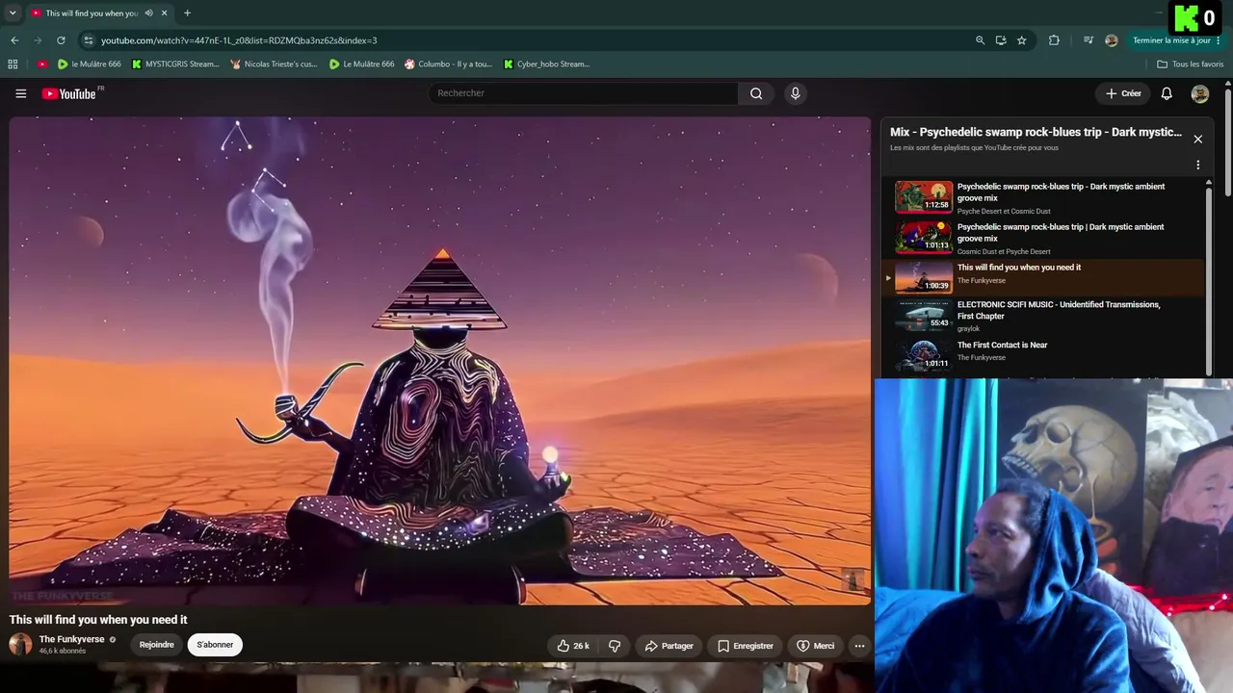The image size is (1233, 693).
Task: Close the YouTube tab
Action: coord(164,13)
